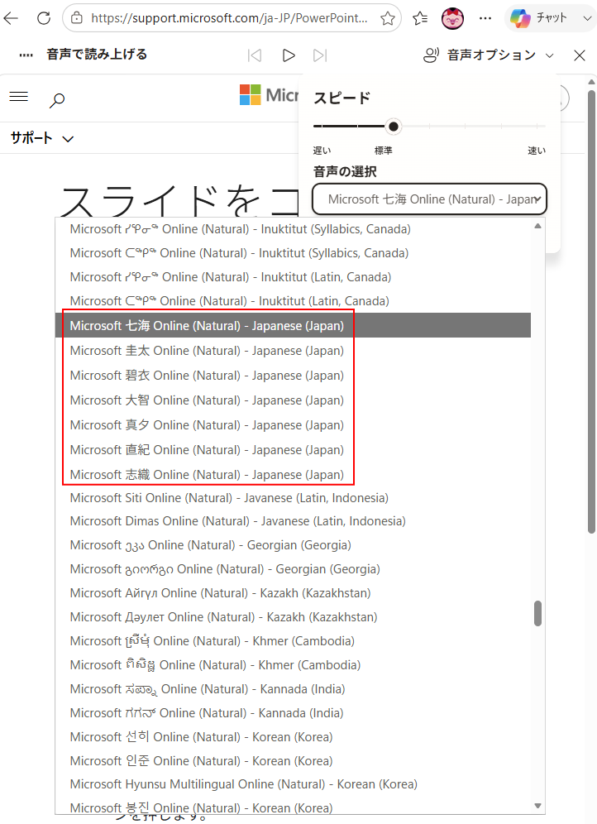Select Microsoft Дәулет Kazakh voice
The width and height of the screenshot is (597, 824).
pyautogui.click(x=293, y=617)
